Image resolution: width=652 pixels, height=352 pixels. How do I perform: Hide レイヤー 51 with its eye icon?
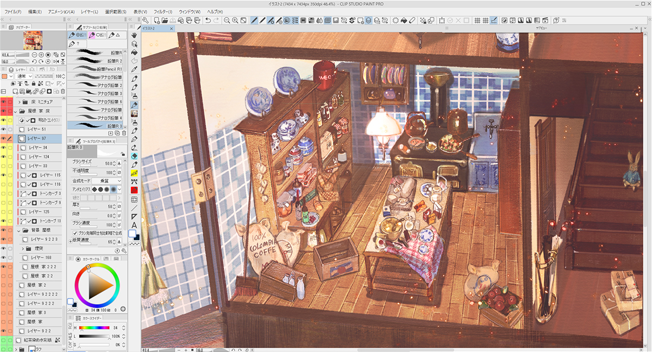[4, 130]
